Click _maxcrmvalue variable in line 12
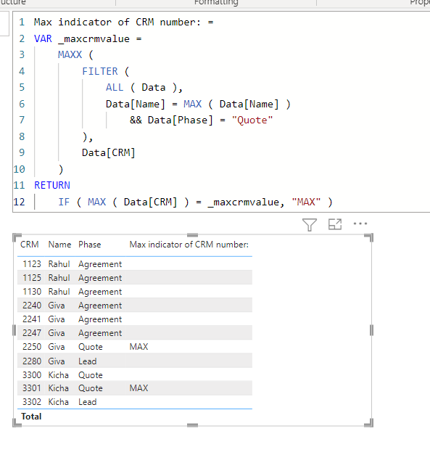 [243, 202]
